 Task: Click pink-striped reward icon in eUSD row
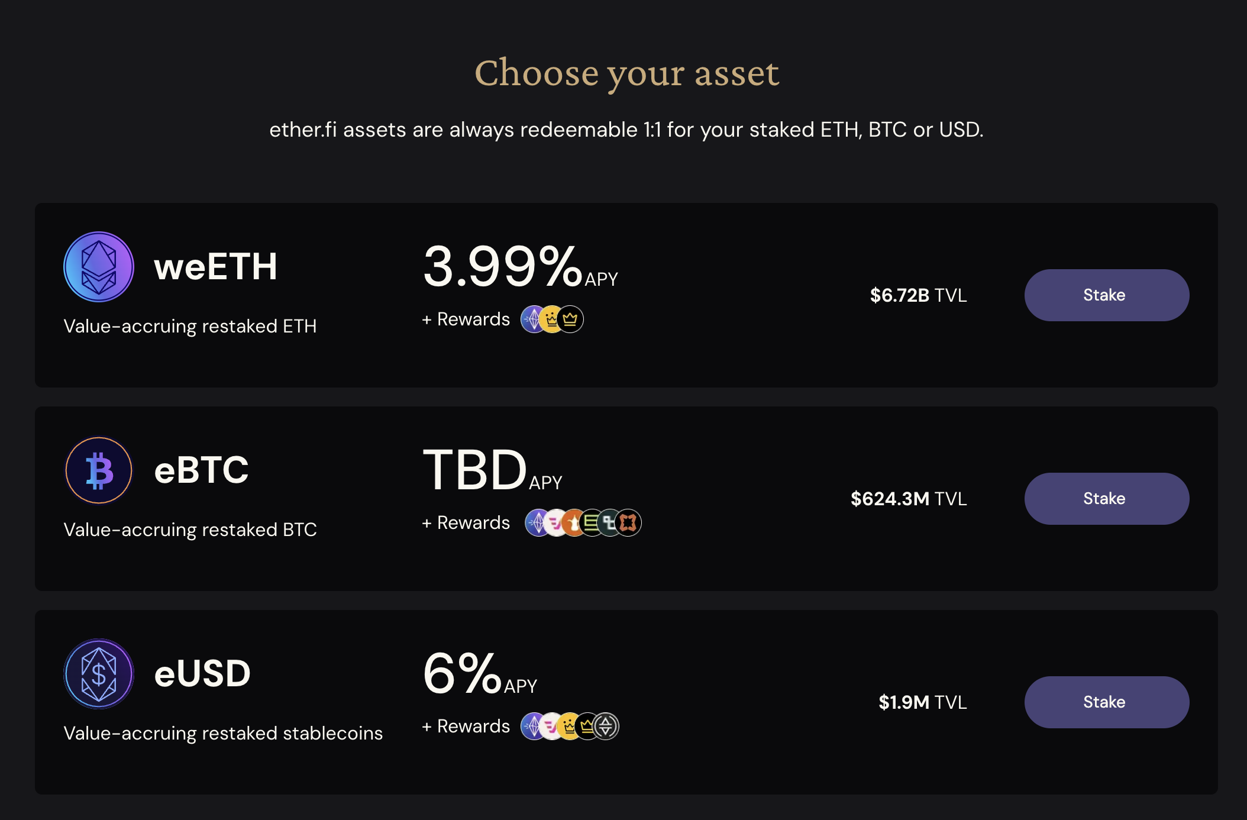click(550, 727)
